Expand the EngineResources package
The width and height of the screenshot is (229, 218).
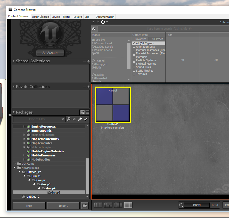pyautogui.click(x=24, y=127)
